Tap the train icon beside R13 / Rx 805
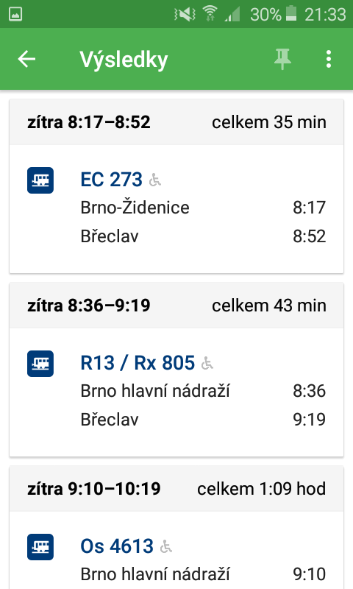353x589 pixels. click(40, 364)
